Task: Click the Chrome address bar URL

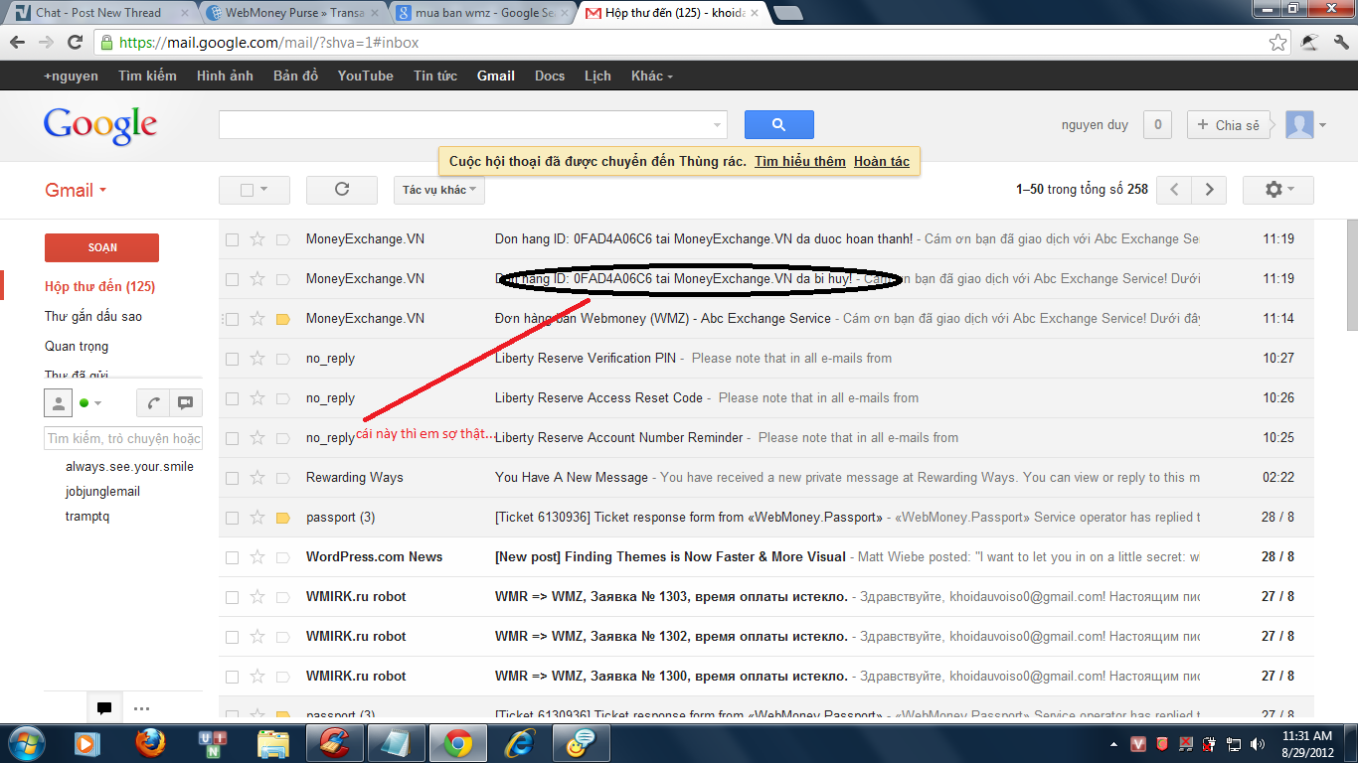Action: click(x=268, y=43)
